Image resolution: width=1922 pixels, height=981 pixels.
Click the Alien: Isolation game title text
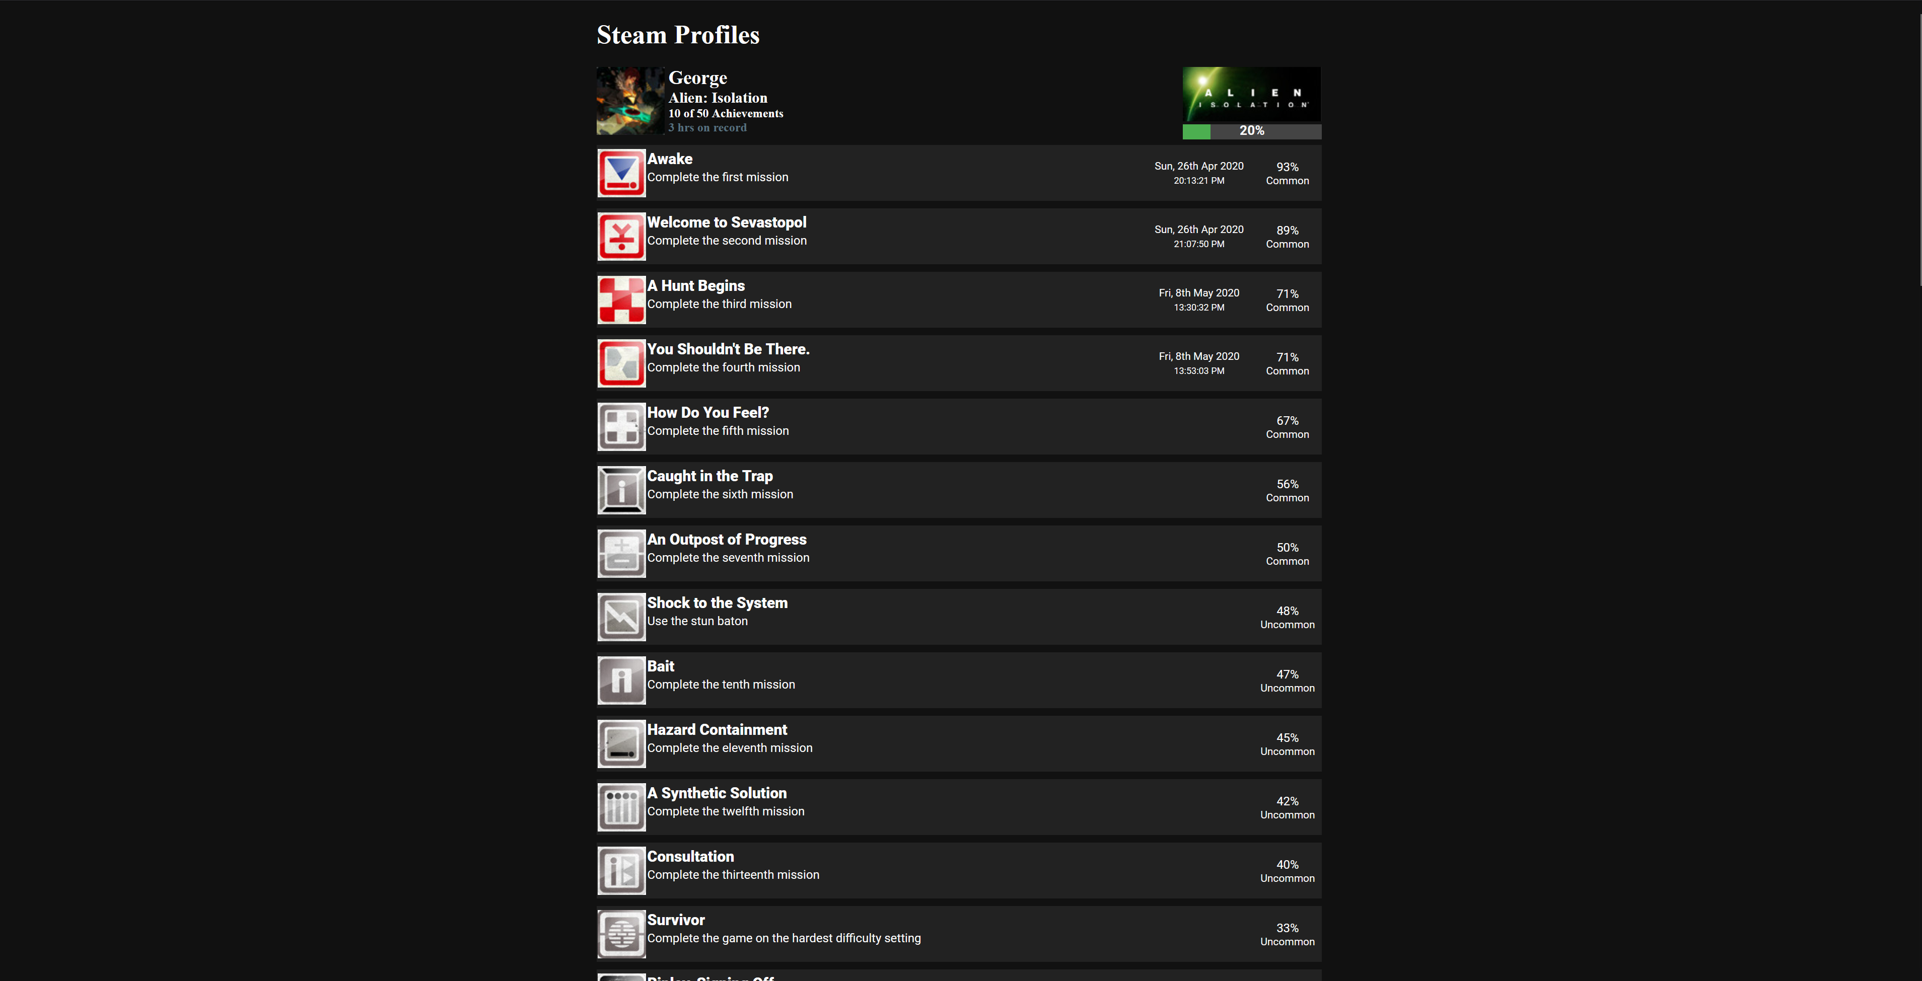[x=717, y=98]
